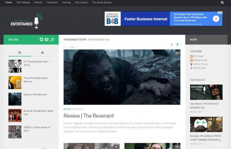Click Josh's Top 10 post thumbnail

[91, 146]
